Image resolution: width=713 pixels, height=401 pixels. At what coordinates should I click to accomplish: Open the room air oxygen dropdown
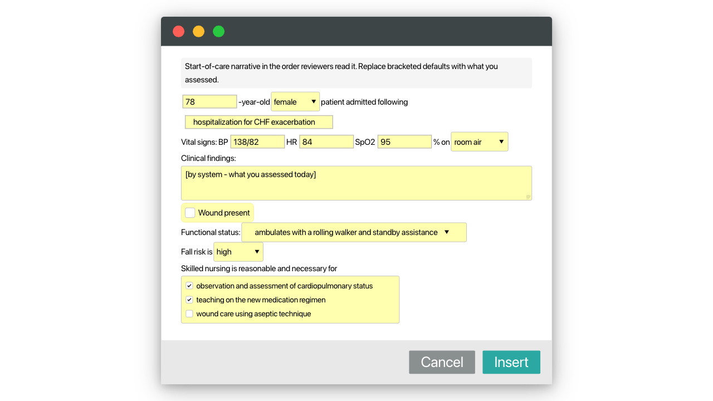pyautogui.click(x=480, y=142)
